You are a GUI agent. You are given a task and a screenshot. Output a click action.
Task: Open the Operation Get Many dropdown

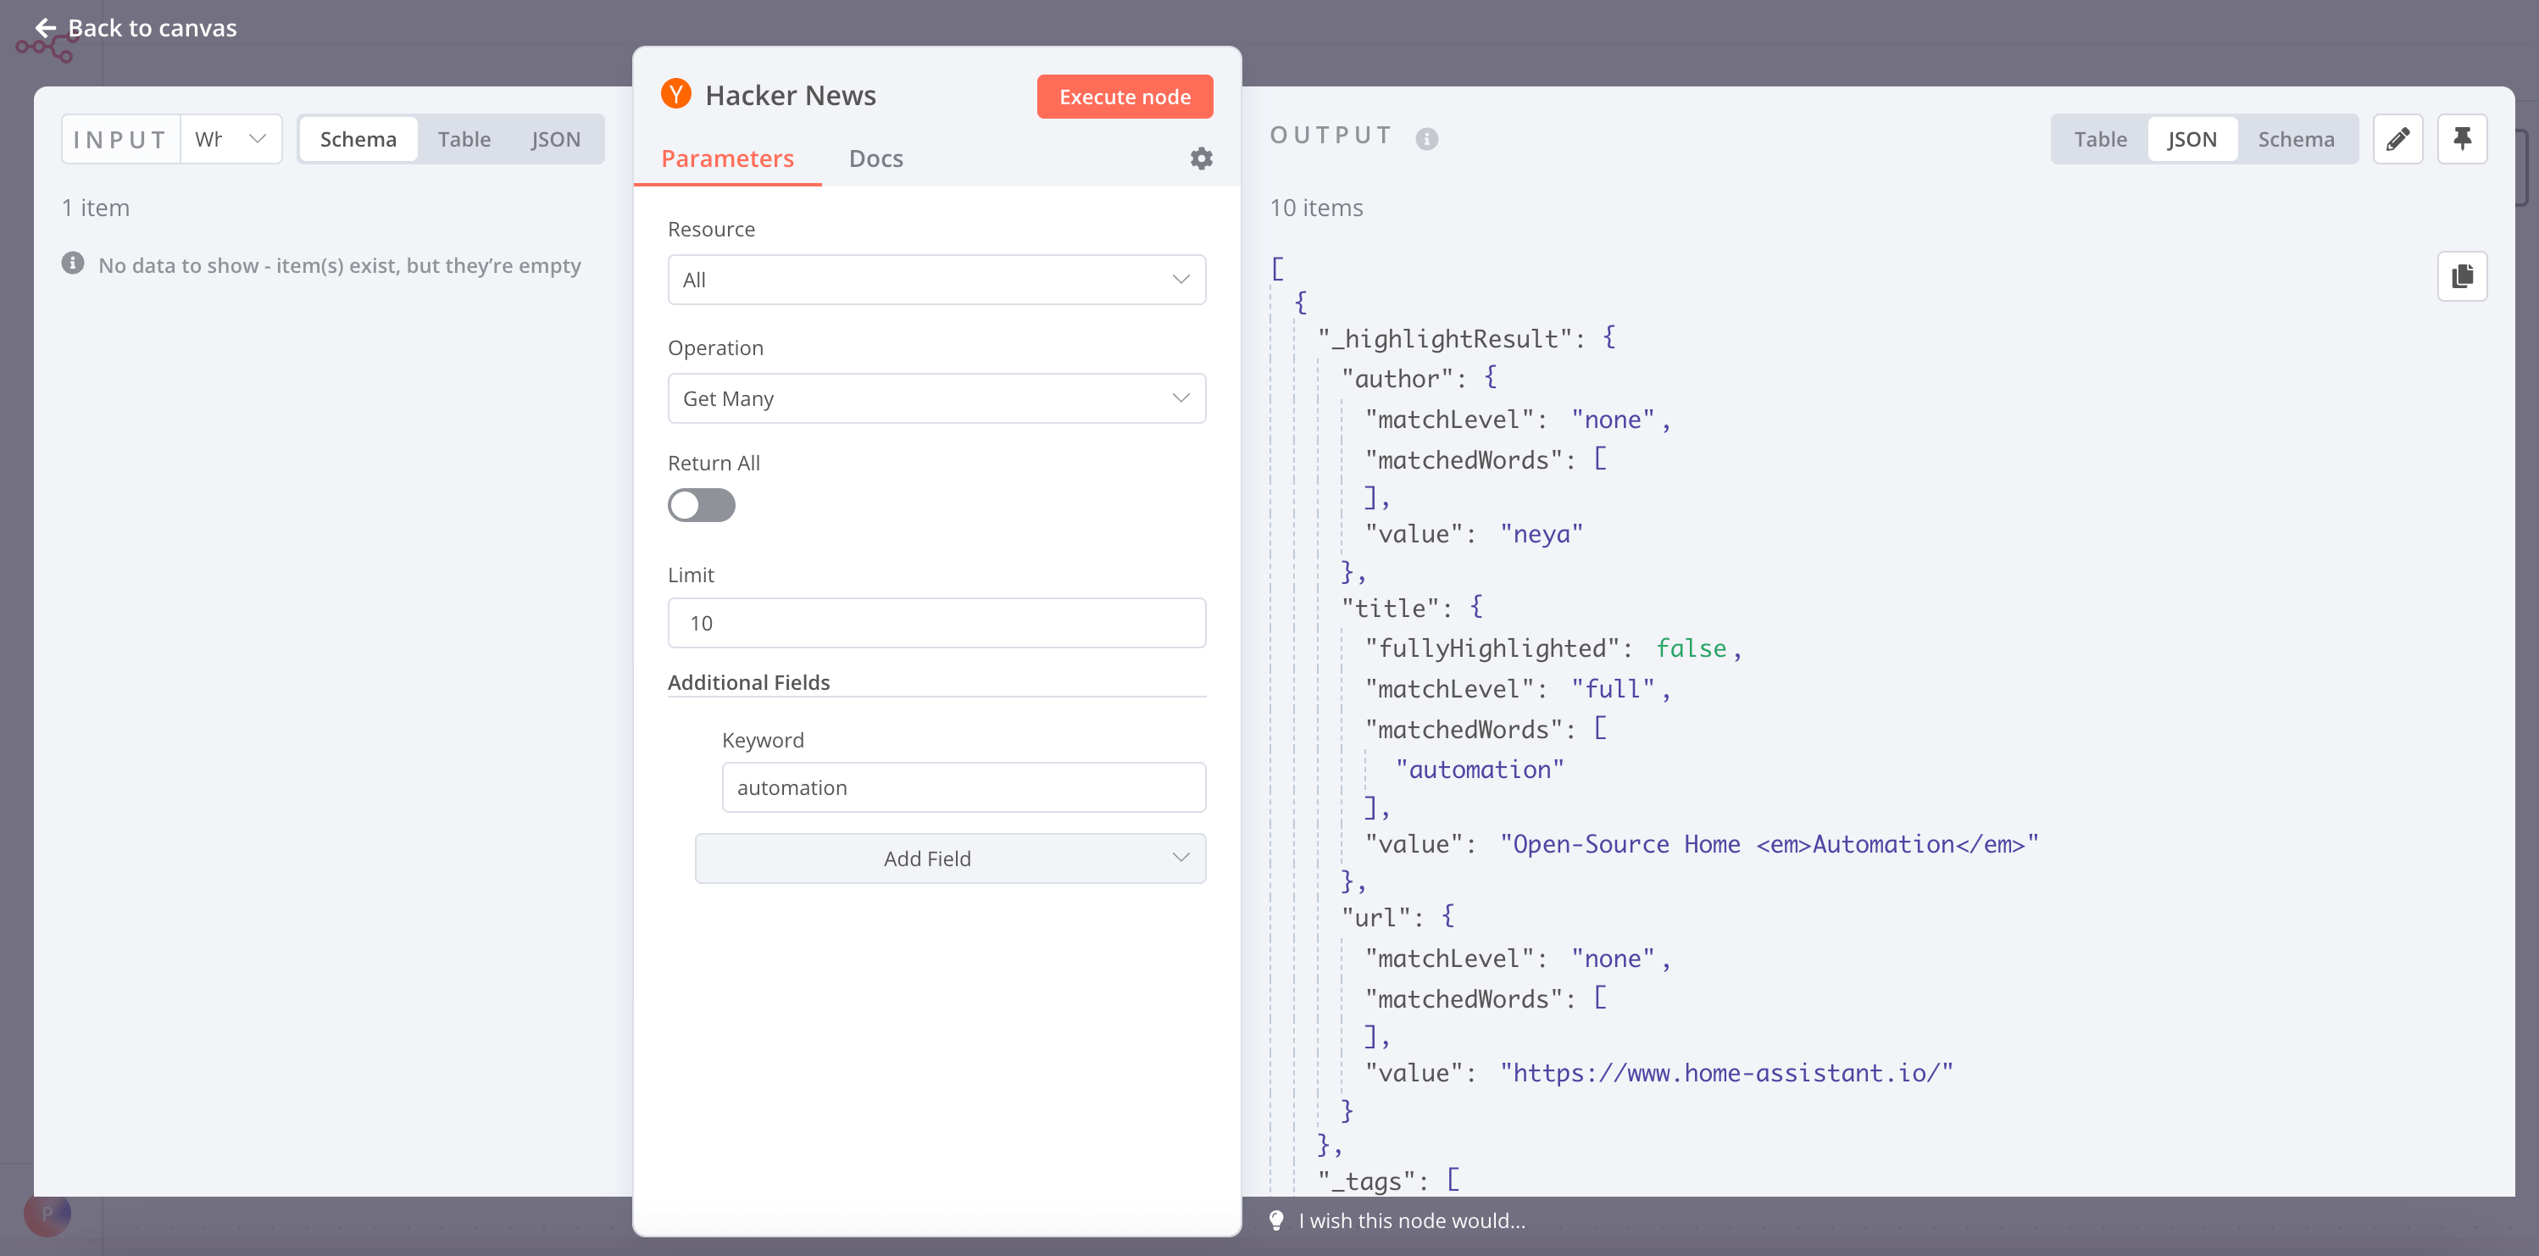[x=936, y=397]
